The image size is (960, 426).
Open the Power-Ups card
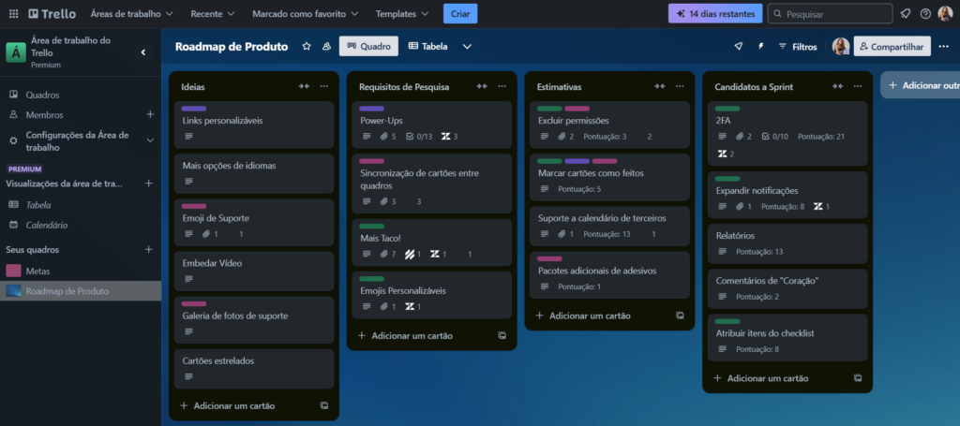point(429,125)
